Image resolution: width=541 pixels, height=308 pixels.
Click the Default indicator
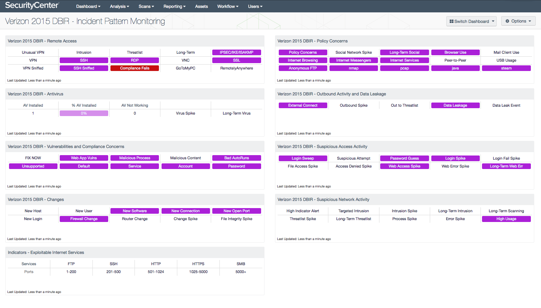pos(84,166)
